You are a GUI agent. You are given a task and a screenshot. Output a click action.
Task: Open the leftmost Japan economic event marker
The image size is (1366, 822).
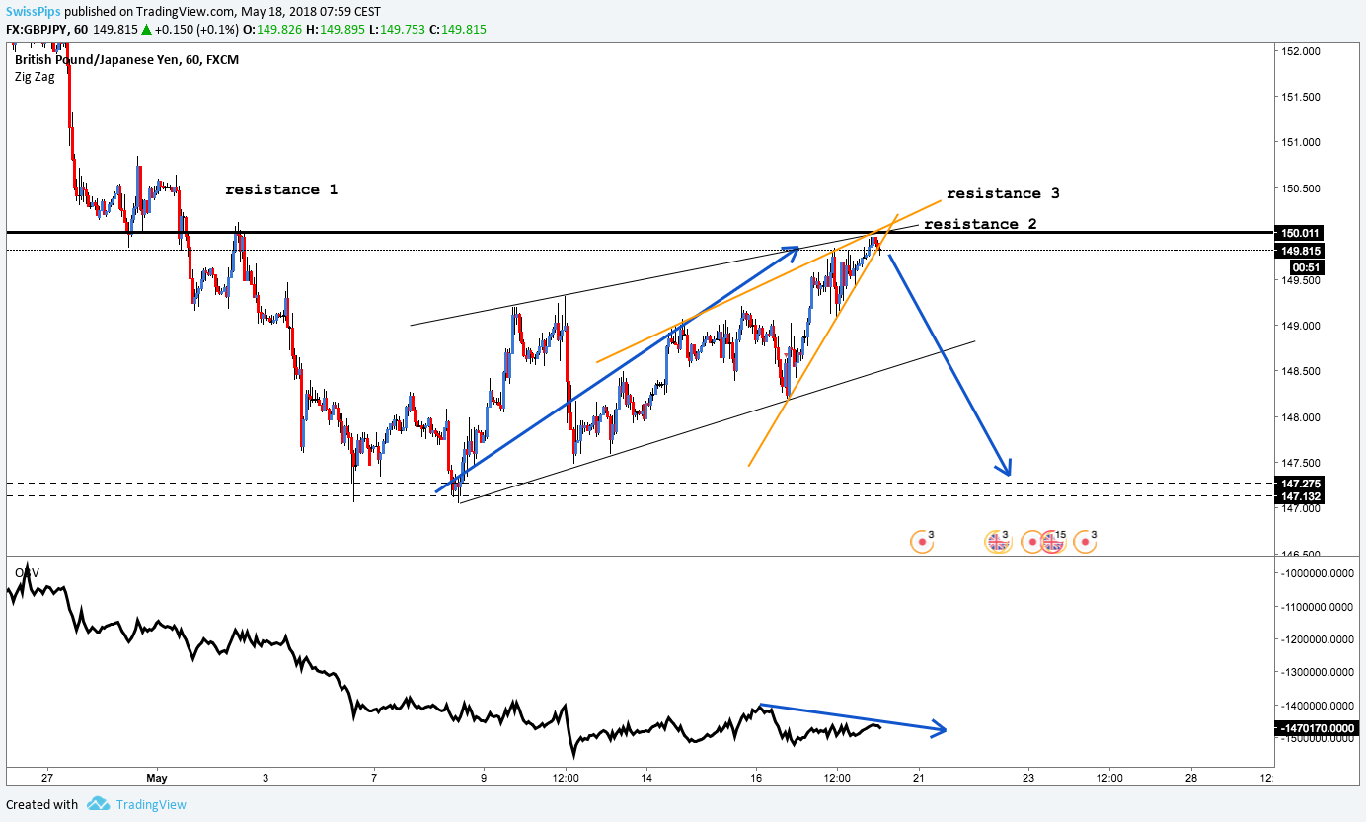click(x=922, y=541)
